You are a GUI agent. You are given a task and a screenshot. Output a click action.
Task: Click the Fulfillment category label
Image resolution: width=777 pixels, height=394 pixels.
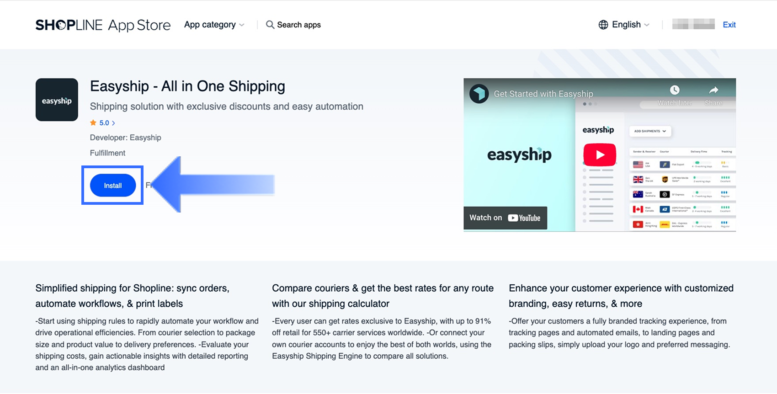pos(107,153)
